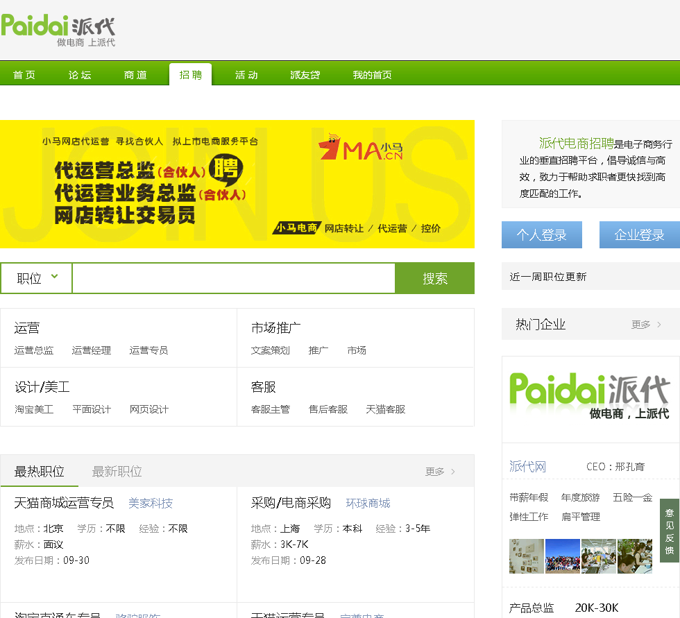Open the 天猫商城运营专员 job posting
This screenshot has width=680, height=618.
click(x=64, y=503)
